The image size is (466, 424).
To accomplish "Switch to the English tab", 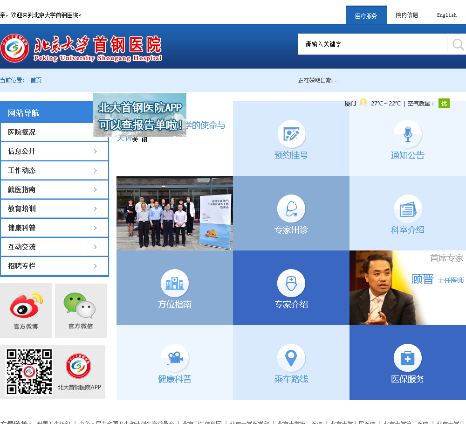I will (447, 15).
